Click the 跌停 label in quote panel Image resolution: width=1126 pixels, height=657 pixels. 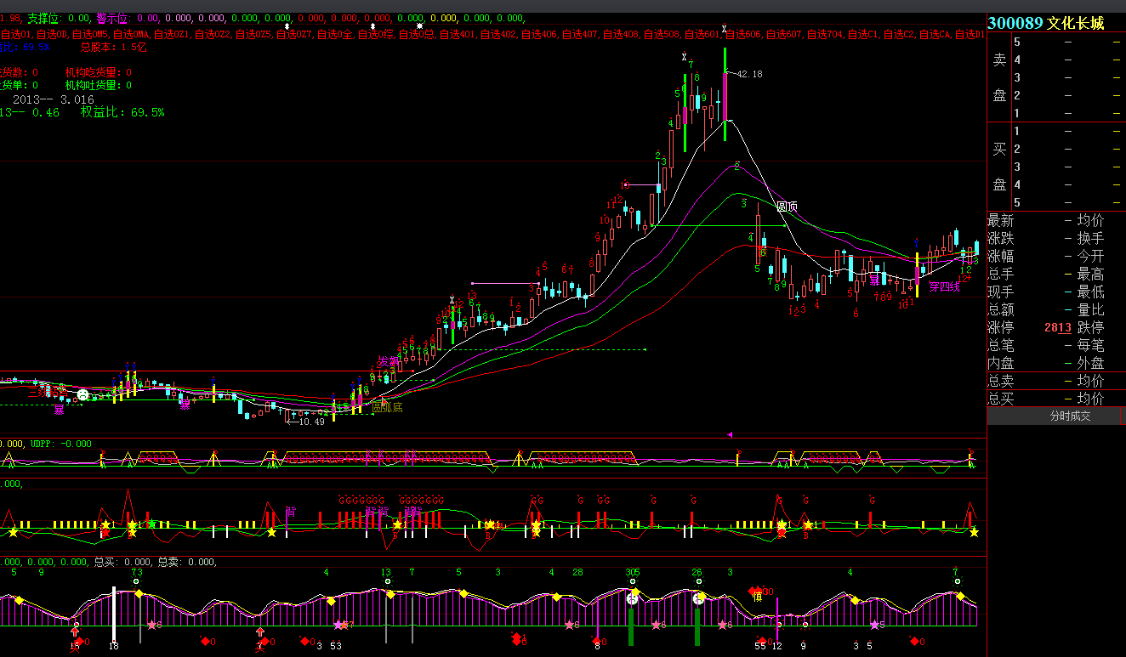(x=1091, y=328)
